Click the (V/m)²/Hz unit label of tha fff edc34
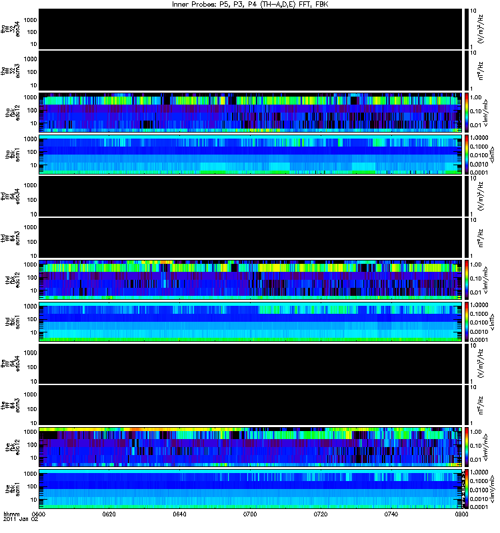The width and height of the screenshot is (500, 533). pos(481,29)
